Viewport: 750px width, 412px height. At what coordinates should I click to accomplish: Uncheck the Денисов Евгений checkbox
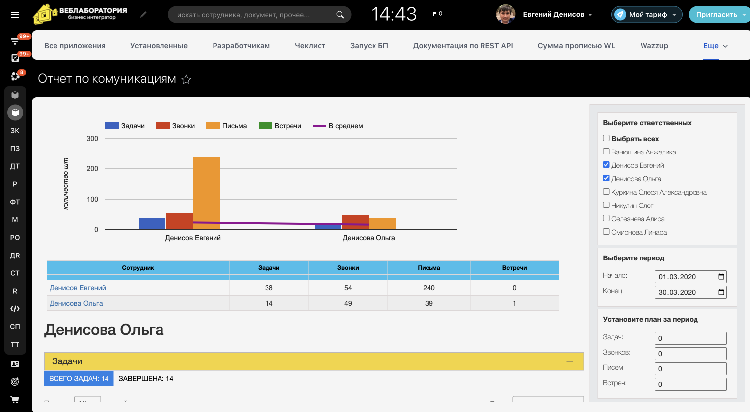[x=606, y=165]
